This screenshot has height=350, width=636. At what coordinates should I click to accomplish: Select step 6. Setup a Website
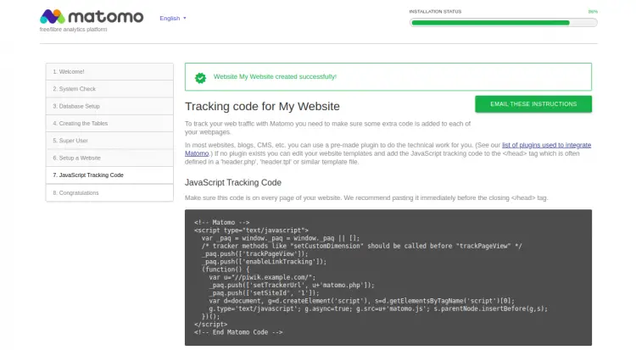tap(109, 158)
